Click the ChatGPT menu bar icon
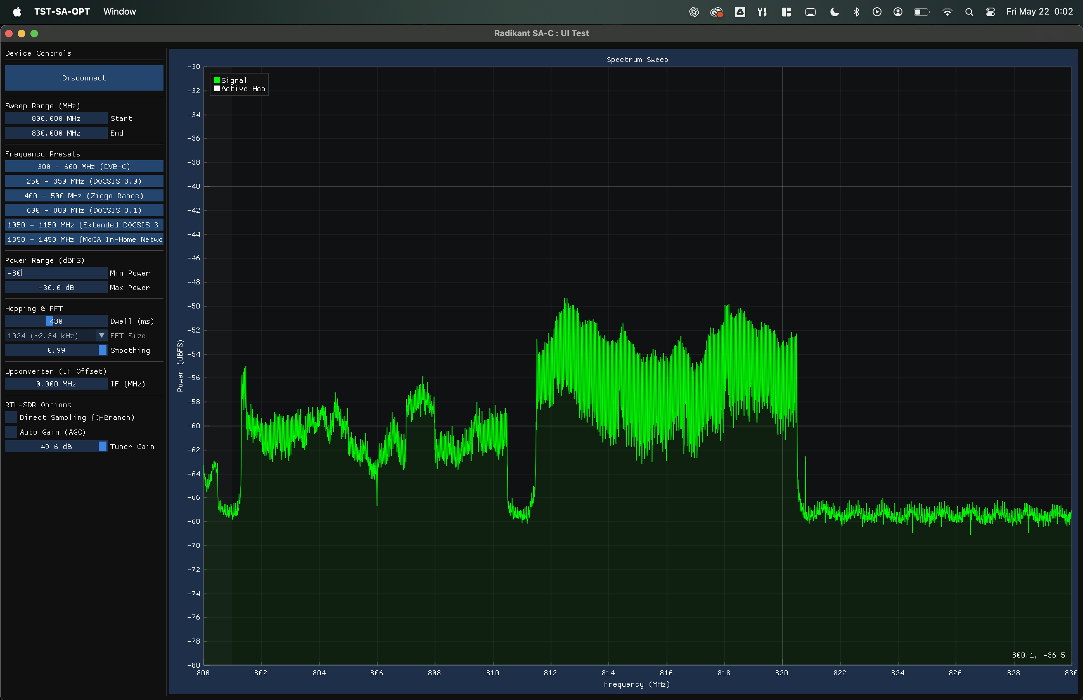 694,12
